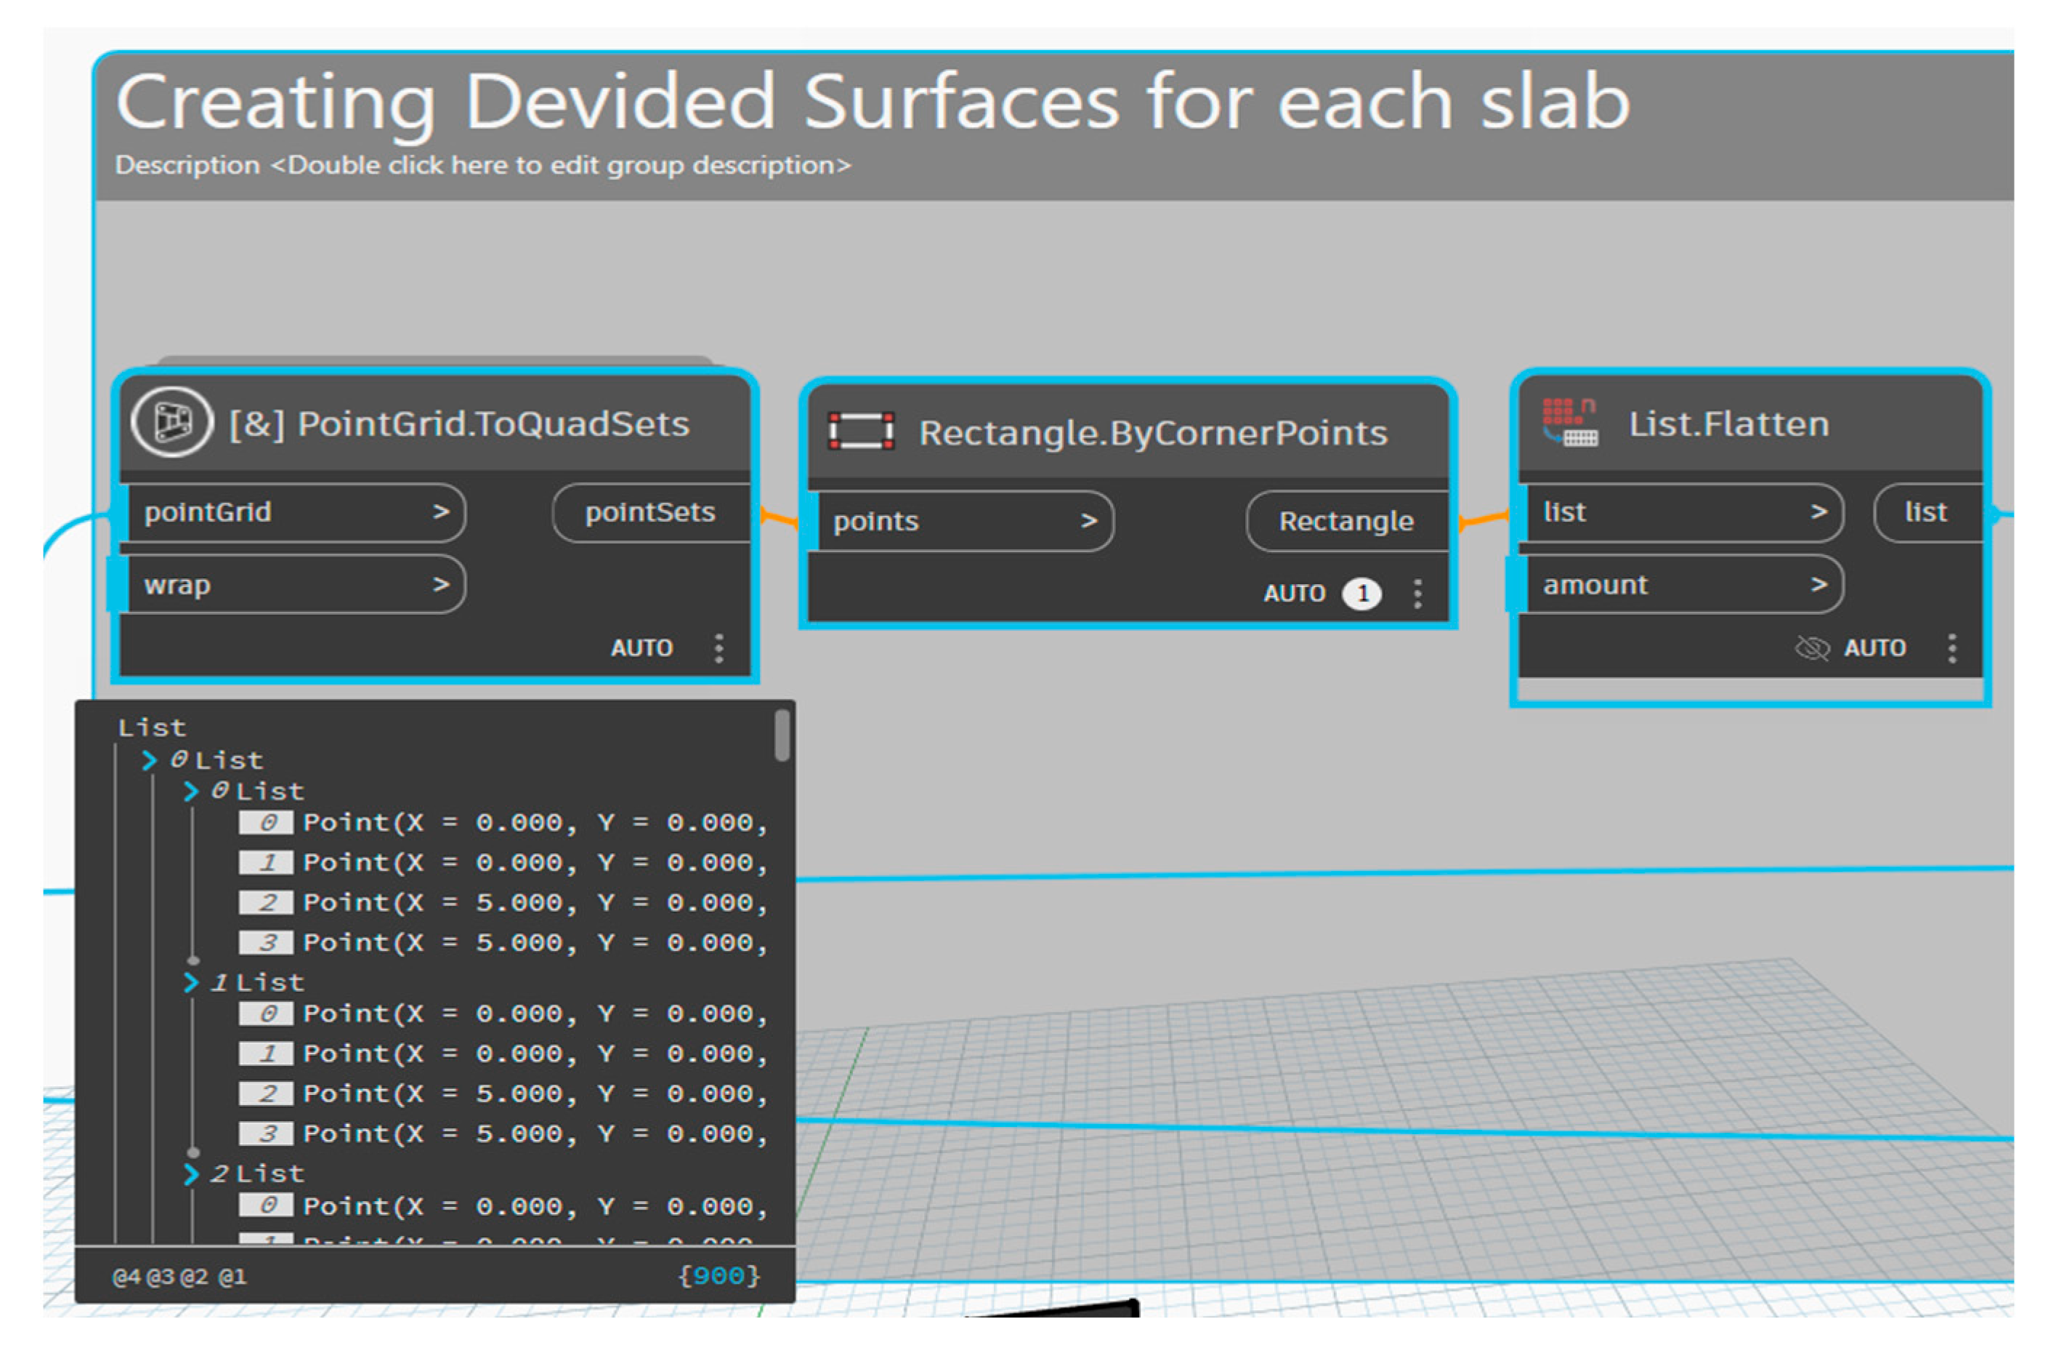Image resolution: width=2056 pixels, height=1358 pixels.
Task: Open List.Flatten node three-dot menu
Action: (1951, 648)
